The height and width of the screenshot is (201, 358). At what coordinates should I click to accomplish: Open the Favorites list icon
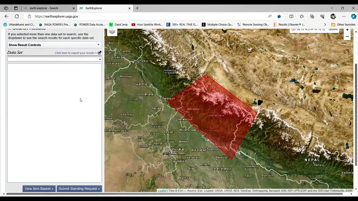(302, 16)
